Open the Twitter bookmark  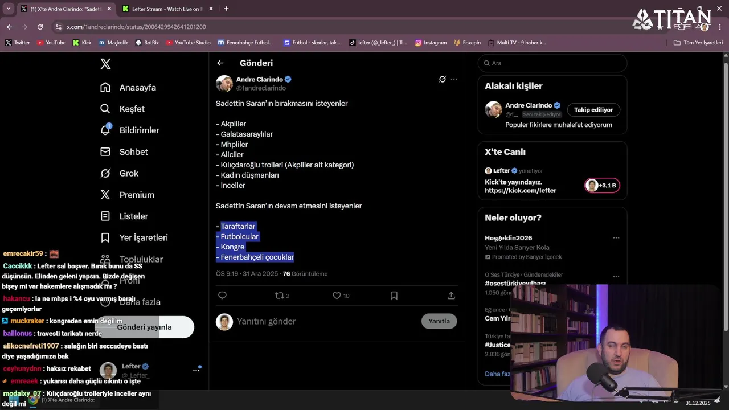click(x=18, y=43)
